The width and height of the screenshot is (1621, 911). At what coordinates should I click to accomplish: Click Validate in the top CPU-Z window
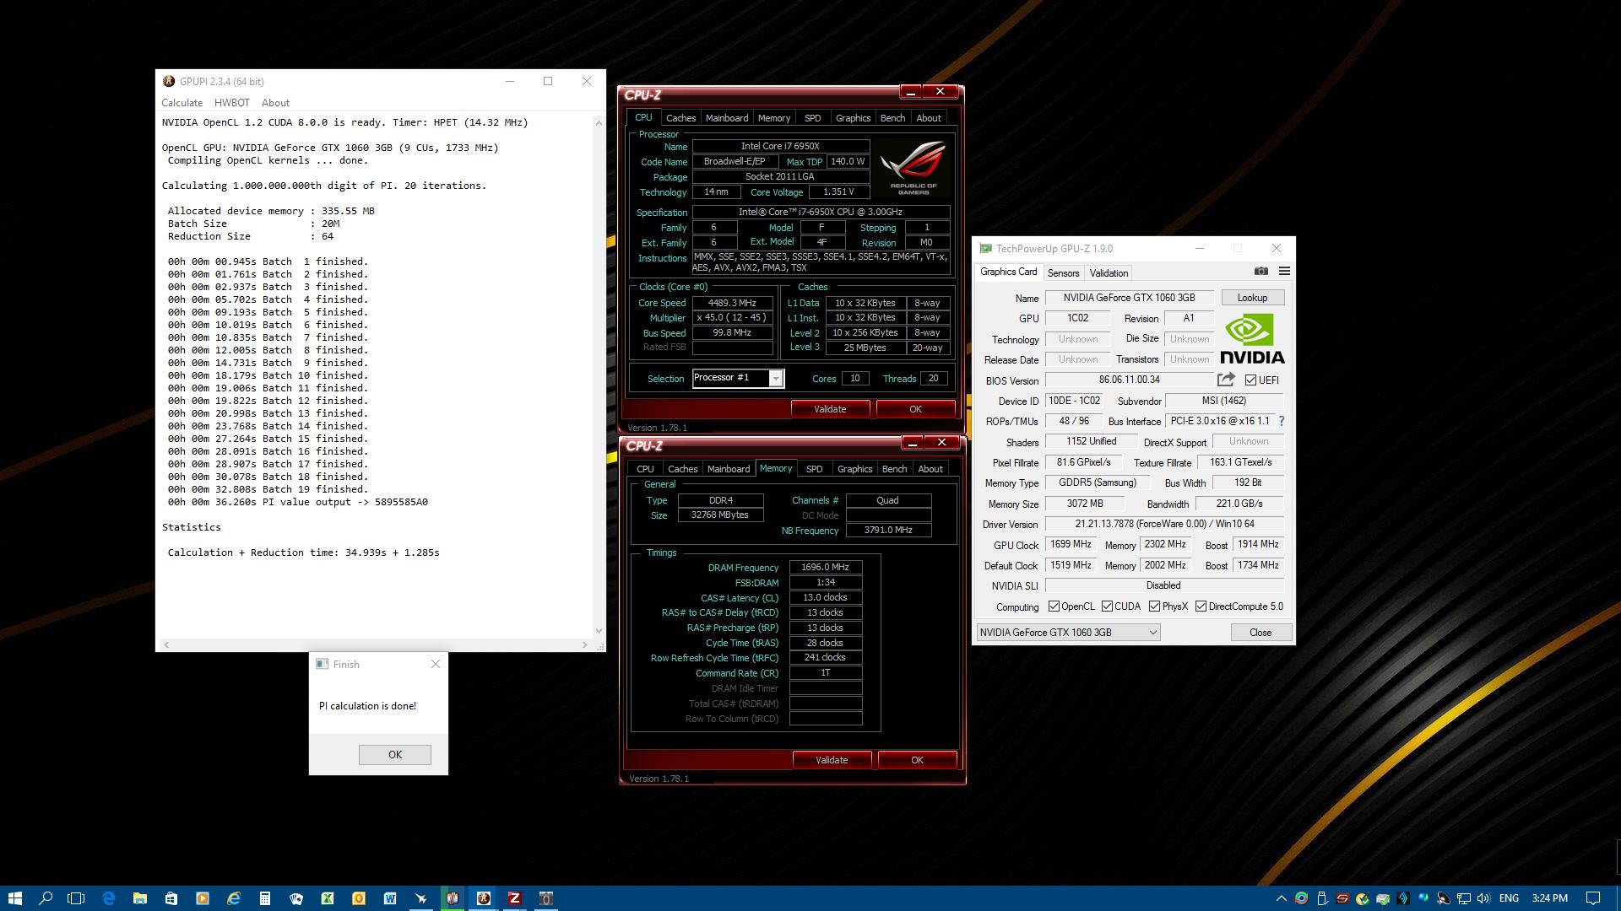pyautogui.click(x=830, y=409)
